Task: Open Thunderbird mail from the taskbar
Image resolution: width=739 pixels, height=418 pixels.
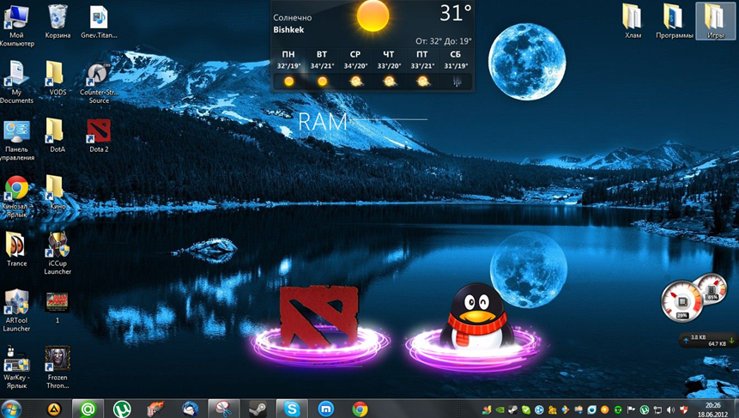Action: (190, 409)
